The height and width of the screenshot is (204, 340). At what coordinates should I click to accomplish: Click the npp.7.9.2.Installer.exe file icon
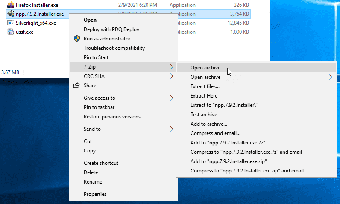tap(11, 14)
